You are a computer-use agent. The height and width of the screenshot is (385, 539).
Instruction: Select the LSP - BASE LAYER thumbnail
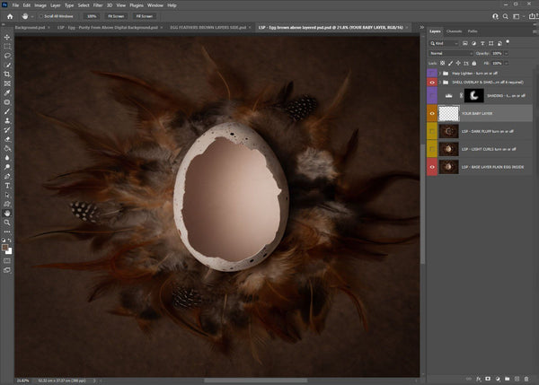pyautogui.click(x=449, y=167)
